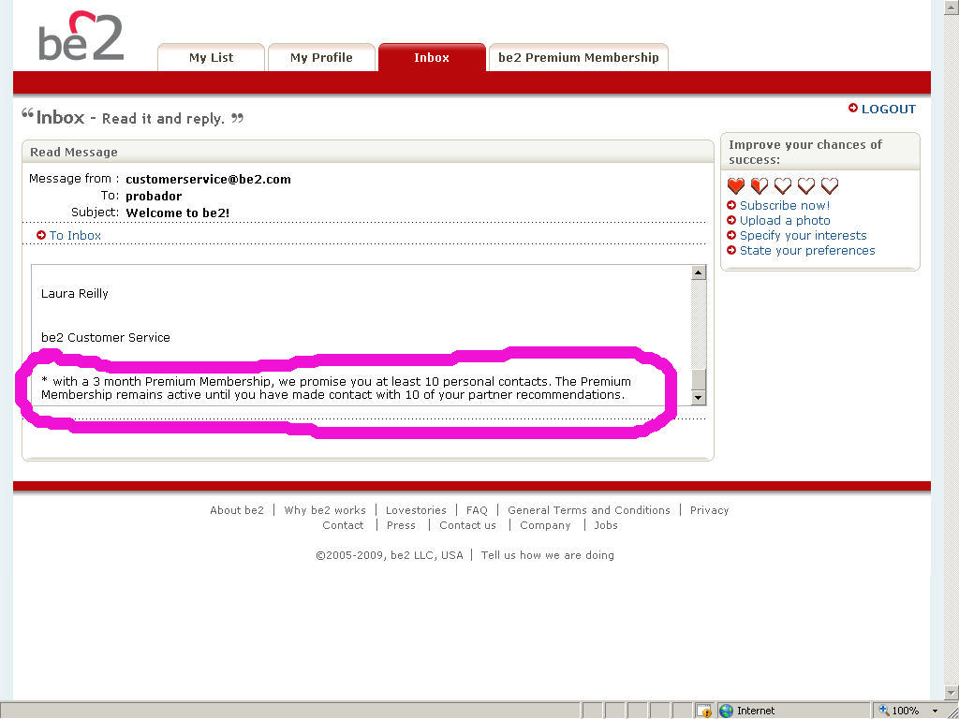Click the privacy report status bar icon
The width and height of the screenshot is (959, 719).
click(704, 711)
